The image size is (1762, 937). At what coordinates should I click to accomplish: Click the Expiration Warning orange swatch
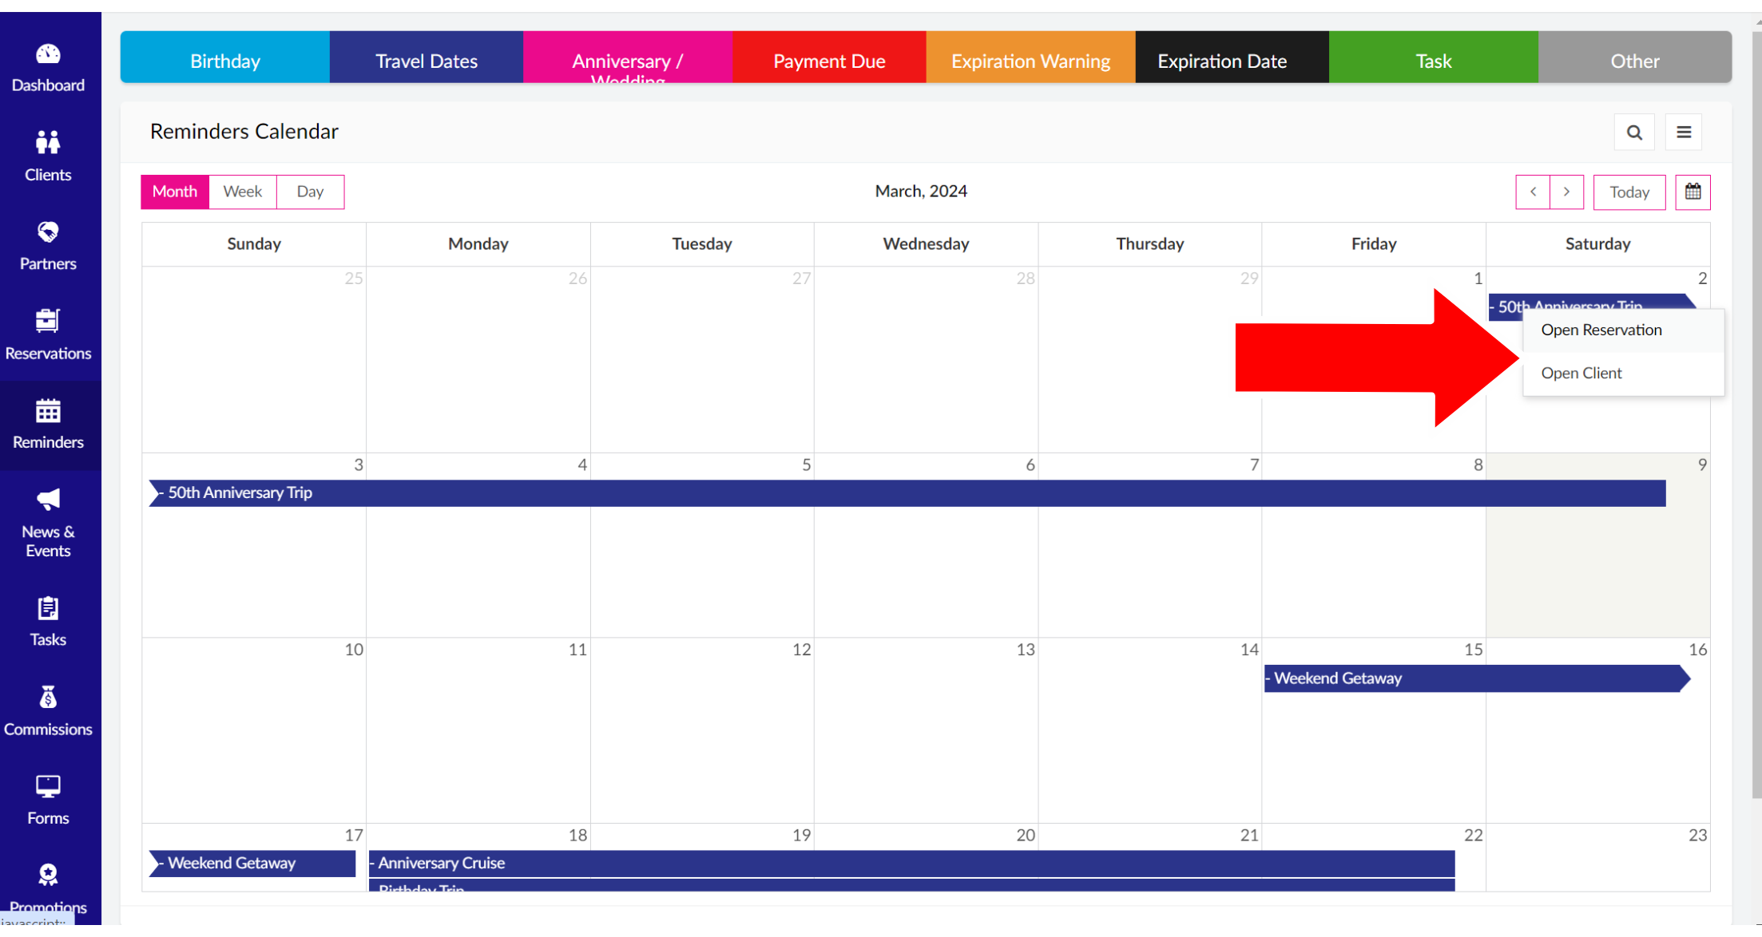(1030, 61)
